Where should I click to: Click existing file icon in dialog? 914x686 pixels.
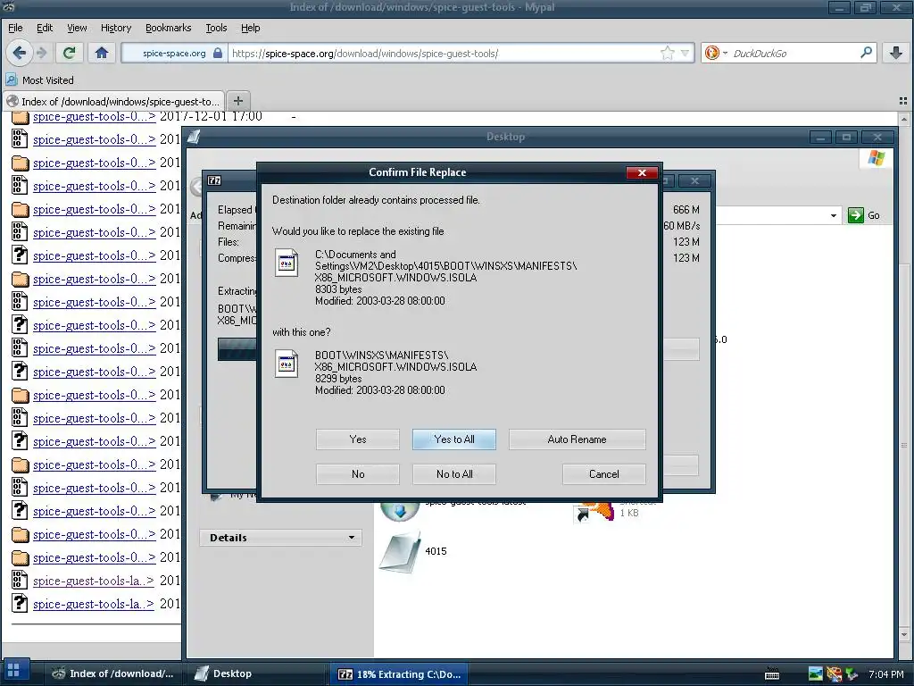pyautogui.click(x=287, y=263)
